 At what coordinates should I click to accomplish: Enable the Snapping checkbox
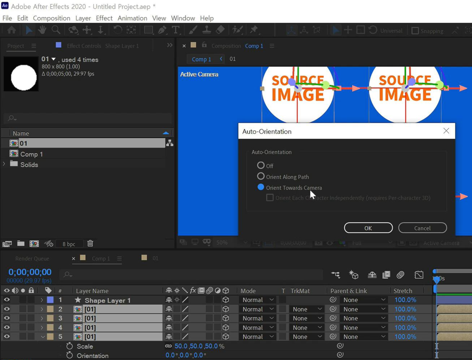tap(415, 31)
